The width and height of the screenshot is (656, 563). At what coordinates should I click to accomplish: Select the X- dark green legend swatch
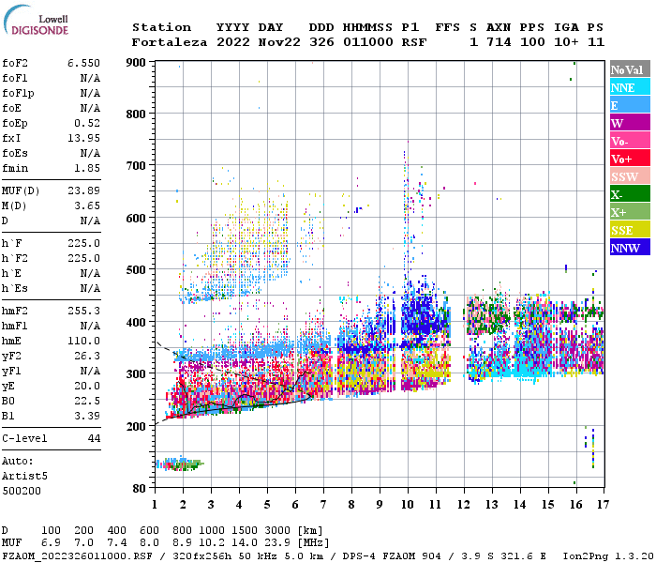coord(630,194)
